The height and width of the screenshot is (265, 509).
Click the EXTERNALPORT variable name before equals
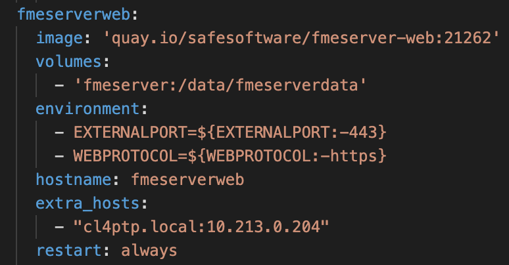click(x=131, y=132)
